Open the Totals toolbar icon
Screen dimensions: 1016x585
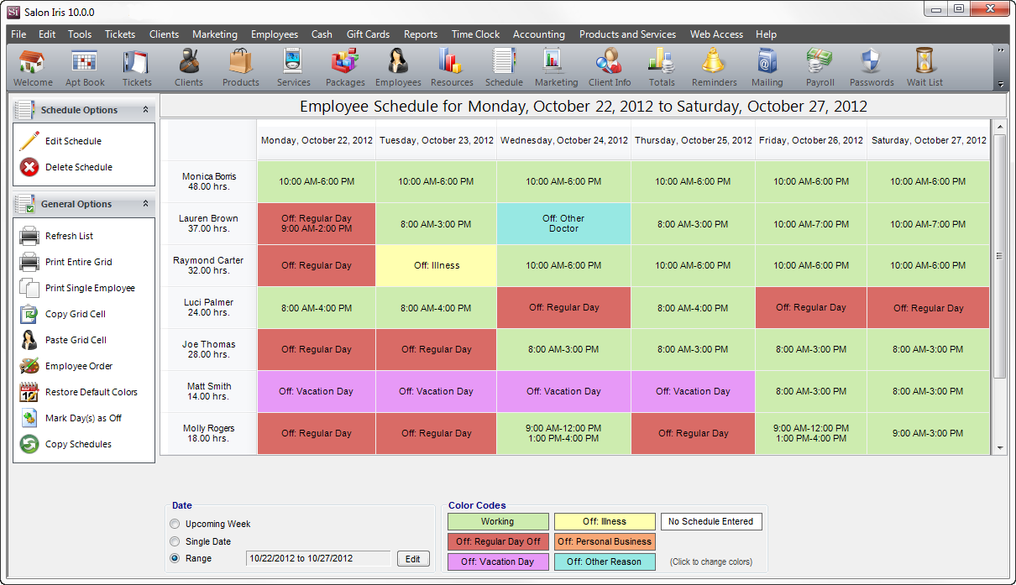pyautogui.click(x=662, y=68)
